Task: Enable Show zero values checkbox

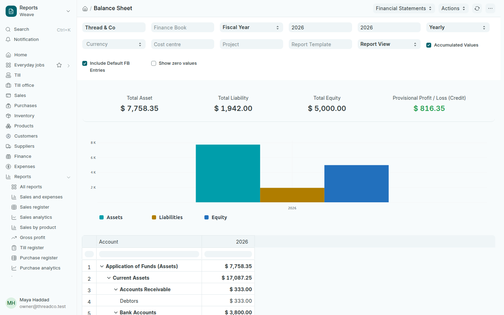Action: 154,63
